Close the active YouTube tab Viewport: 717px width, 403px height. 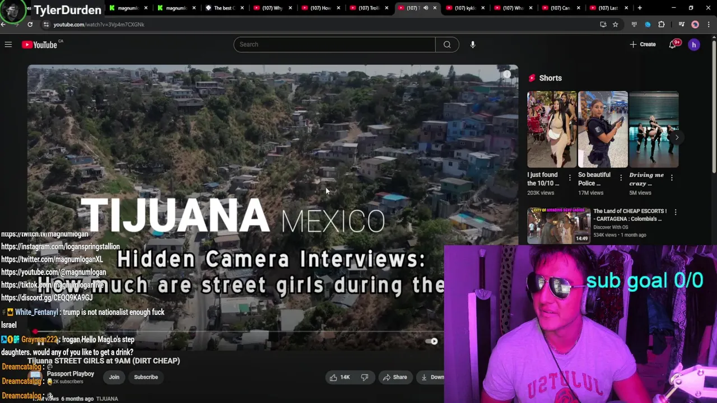pyautogui.click(x=435, y=8)
